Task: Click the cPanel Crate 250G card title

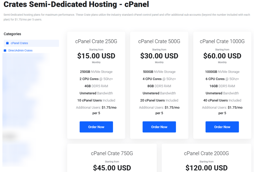Action: [x=96, y=41]
